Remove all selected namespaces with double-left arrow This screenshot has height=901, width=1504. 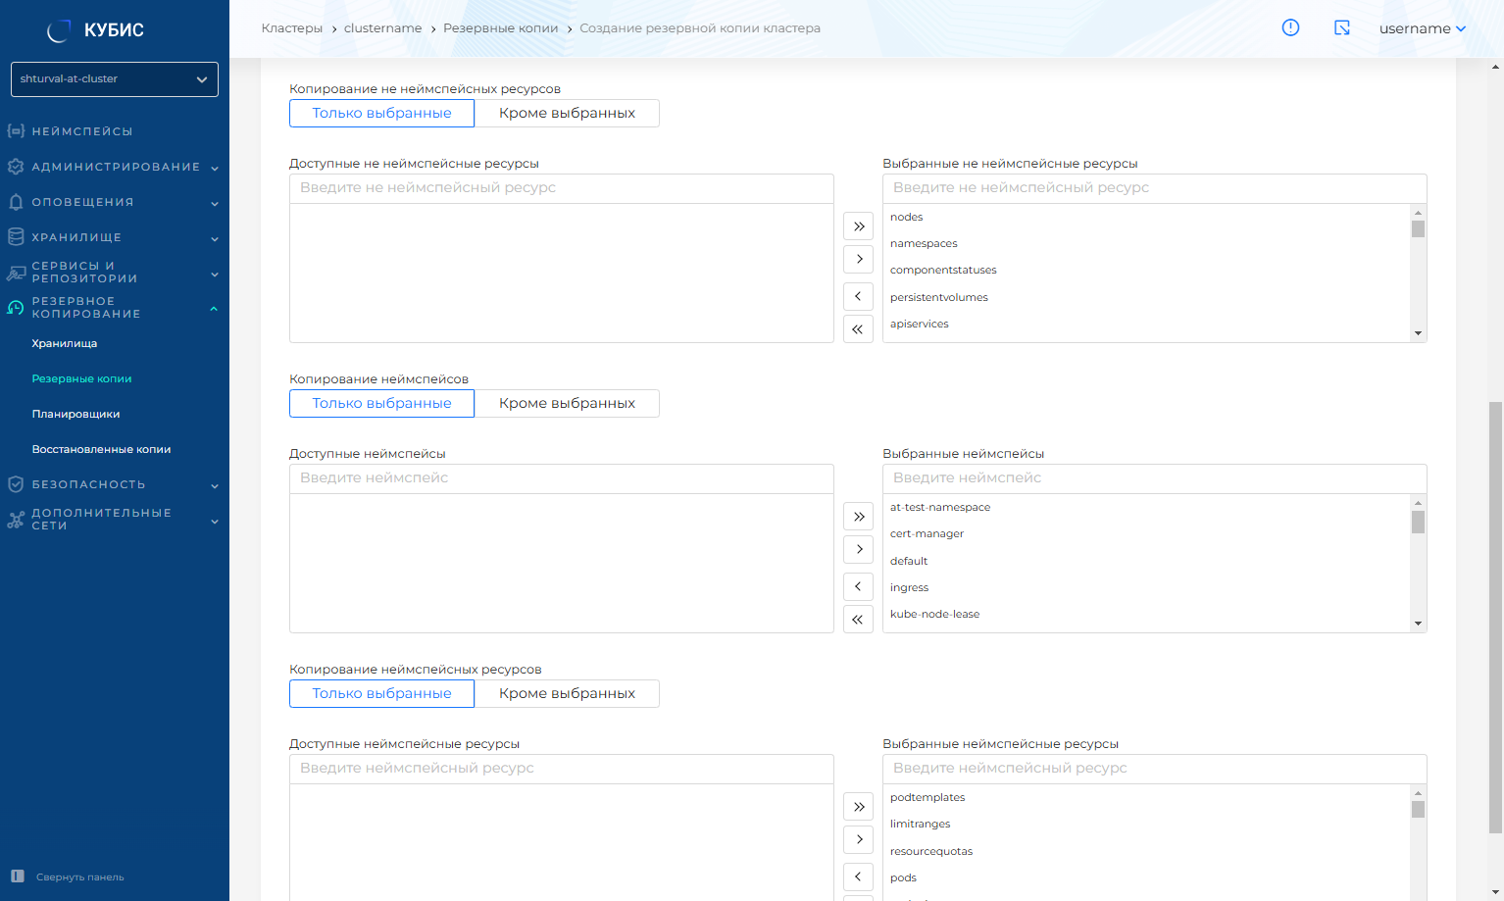click(x=858, y=620)
